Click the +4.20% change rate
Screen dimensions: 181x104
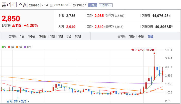point(31,25)
